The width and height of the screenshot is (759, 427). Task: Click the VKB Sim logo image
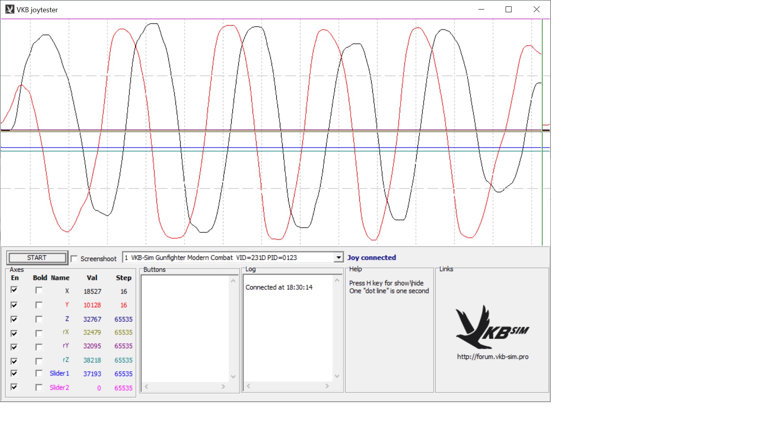tap(492, 327)
